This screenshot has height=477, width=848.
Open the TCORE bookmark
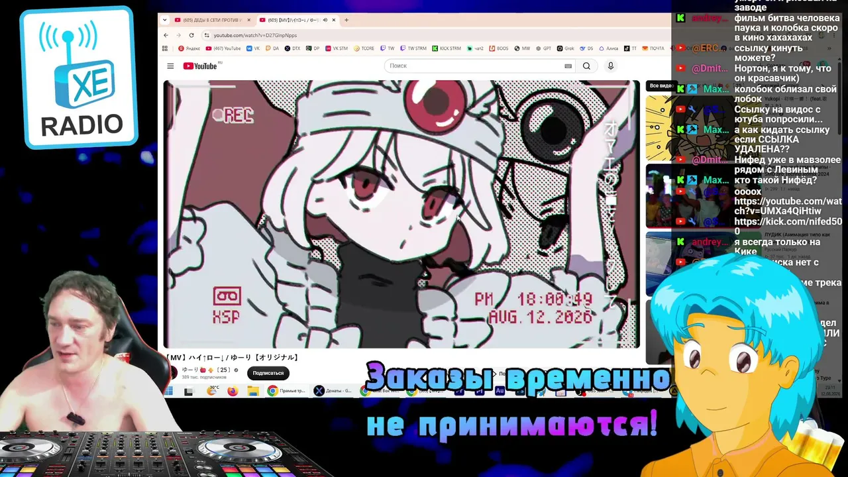[x=364, y=48]
